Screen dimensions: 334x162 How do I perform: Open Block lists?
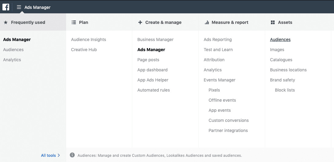point(285,90)
